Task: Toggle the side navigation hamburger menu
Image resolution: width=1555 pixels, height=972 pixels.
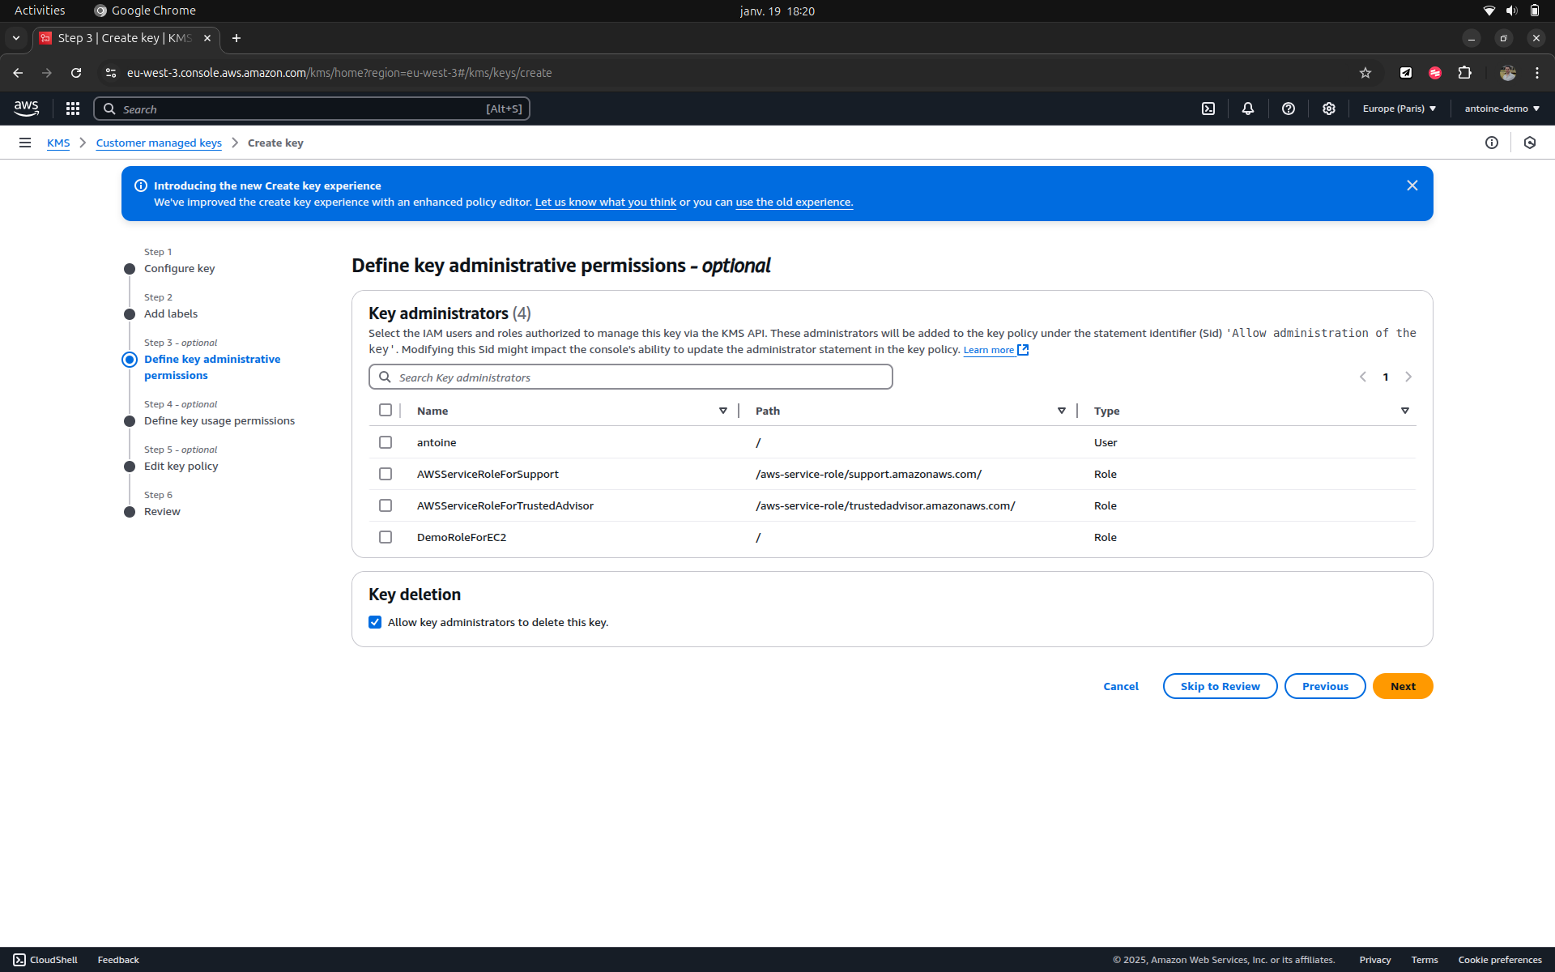Action: (x=25, y=143)
